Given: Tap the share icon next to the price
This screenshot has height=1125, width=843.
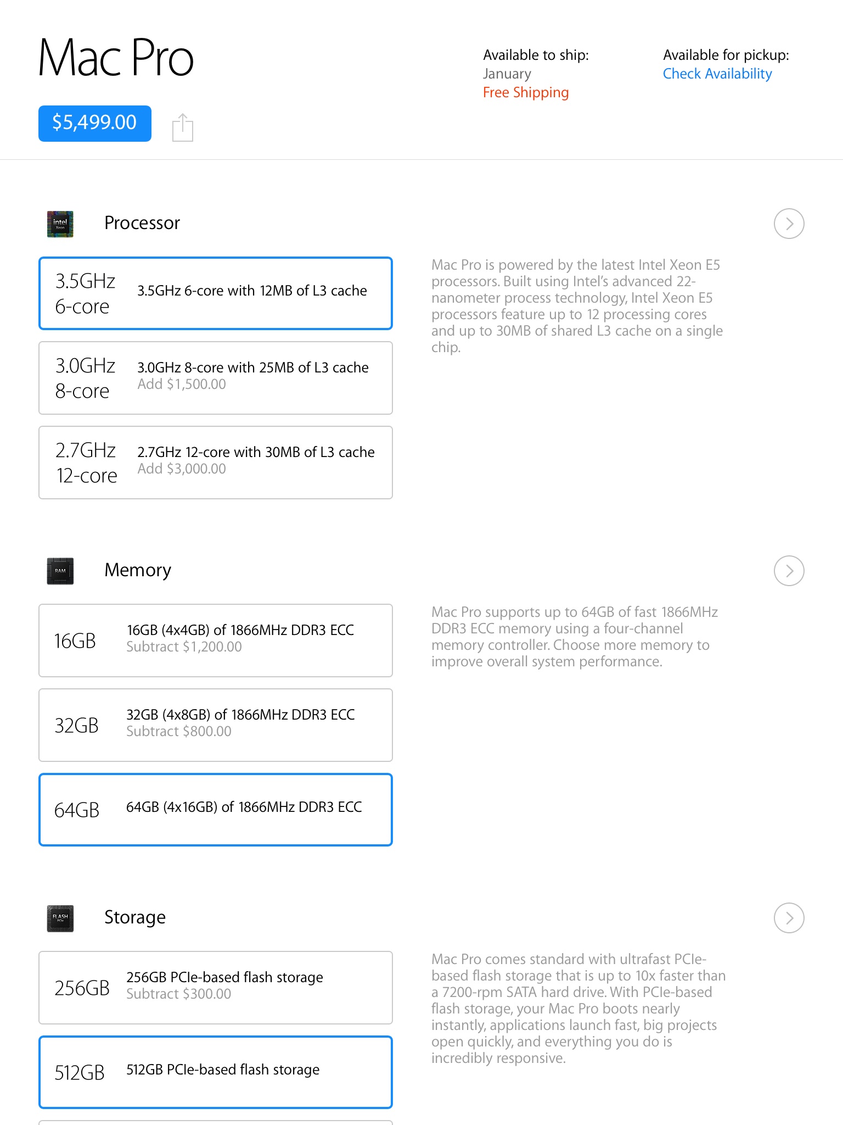Looking at the screenshot, I should click(182, 127).
